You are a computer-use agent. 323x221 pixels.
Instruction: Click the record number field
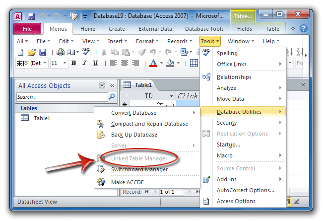(x=171, y=192)
